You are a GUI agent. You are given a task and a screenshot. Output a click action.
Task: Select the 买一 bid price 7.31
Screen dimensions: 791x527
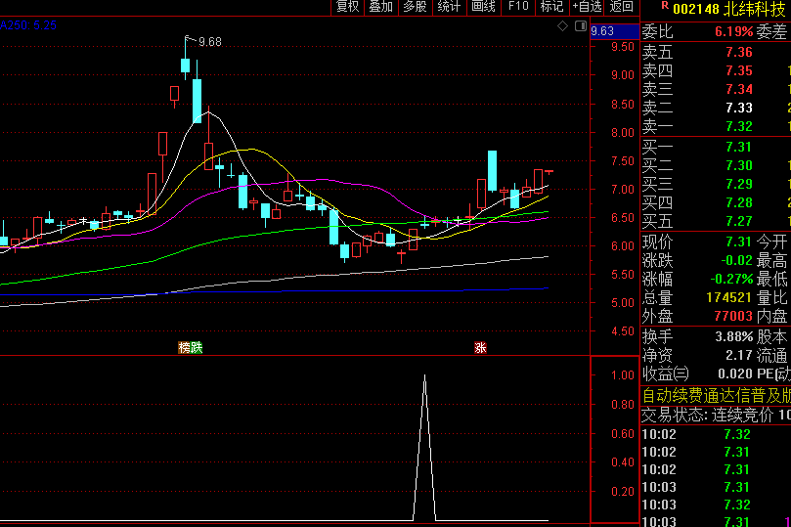tap(738, 147)
